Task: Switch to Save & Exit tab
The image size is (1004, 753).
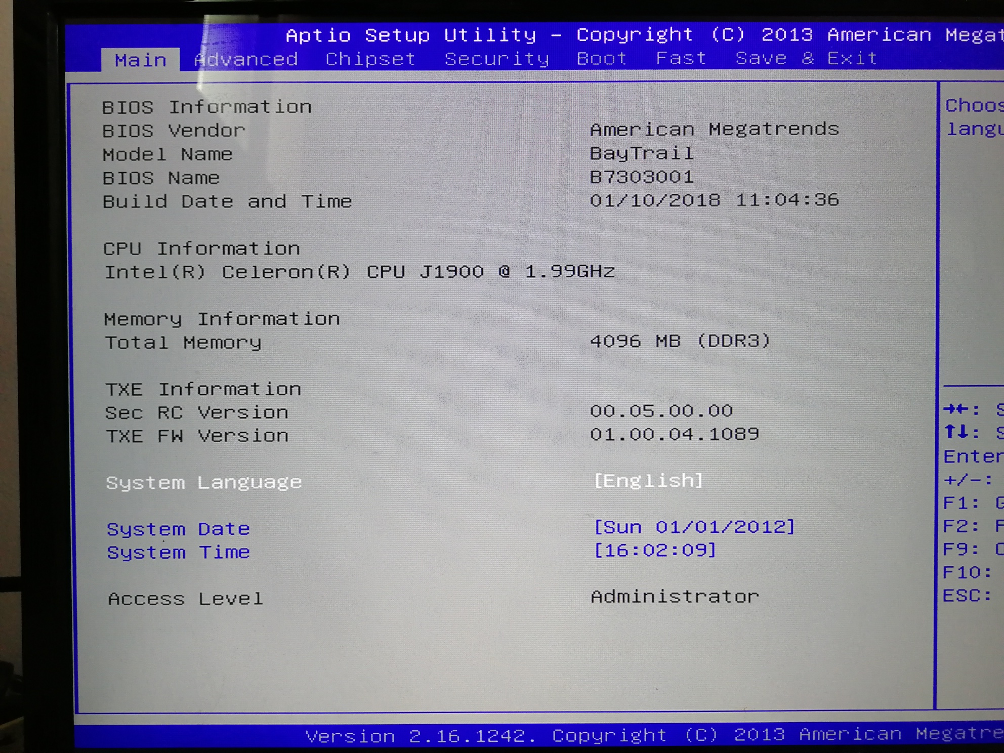Action: pyautogui.click(x=806, y=58)
